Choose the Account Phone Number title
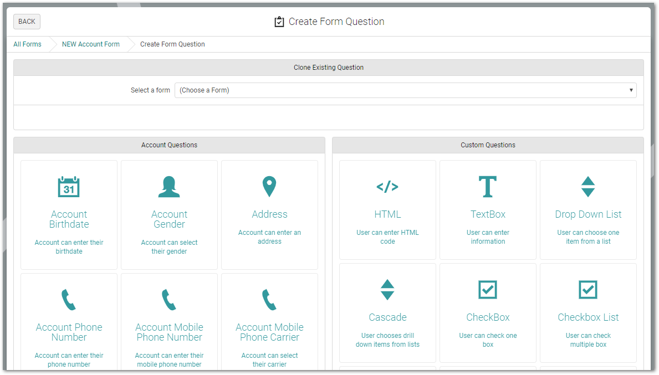Screen dimensions: 659x375 (x=69, y=332)
